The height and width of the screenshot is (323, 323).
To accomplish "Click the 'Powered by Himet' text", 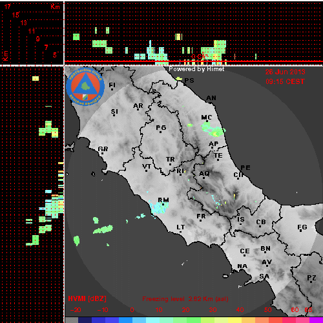I will pyautogui.click(x=196, y=69).
